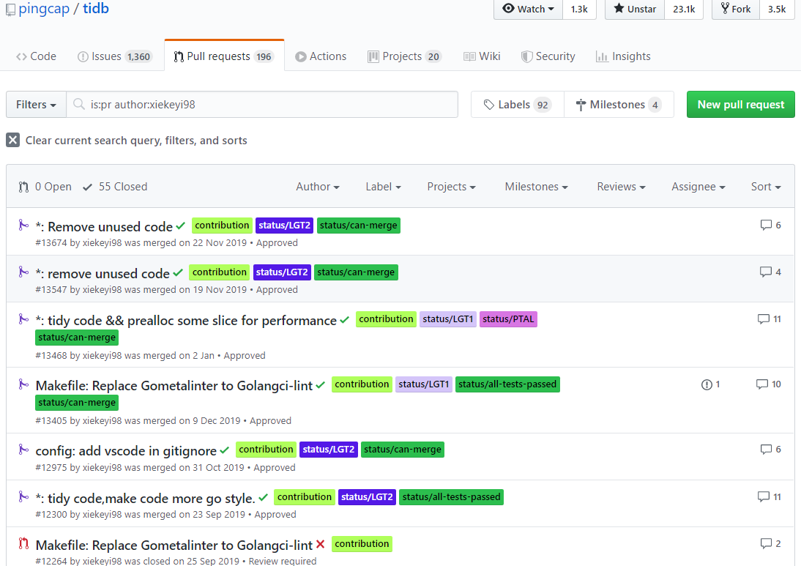Open the Sort dropdown menu
Viewport: 801px width, 566px height.
765,187
